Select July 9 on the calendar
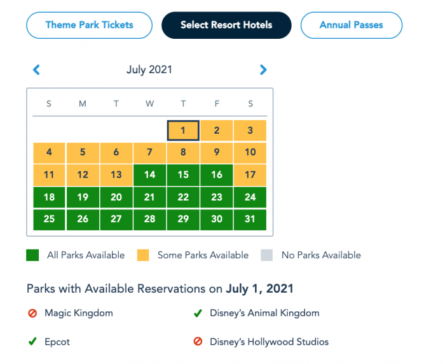This screenshot has height=364, width=445. coord(217,153)
